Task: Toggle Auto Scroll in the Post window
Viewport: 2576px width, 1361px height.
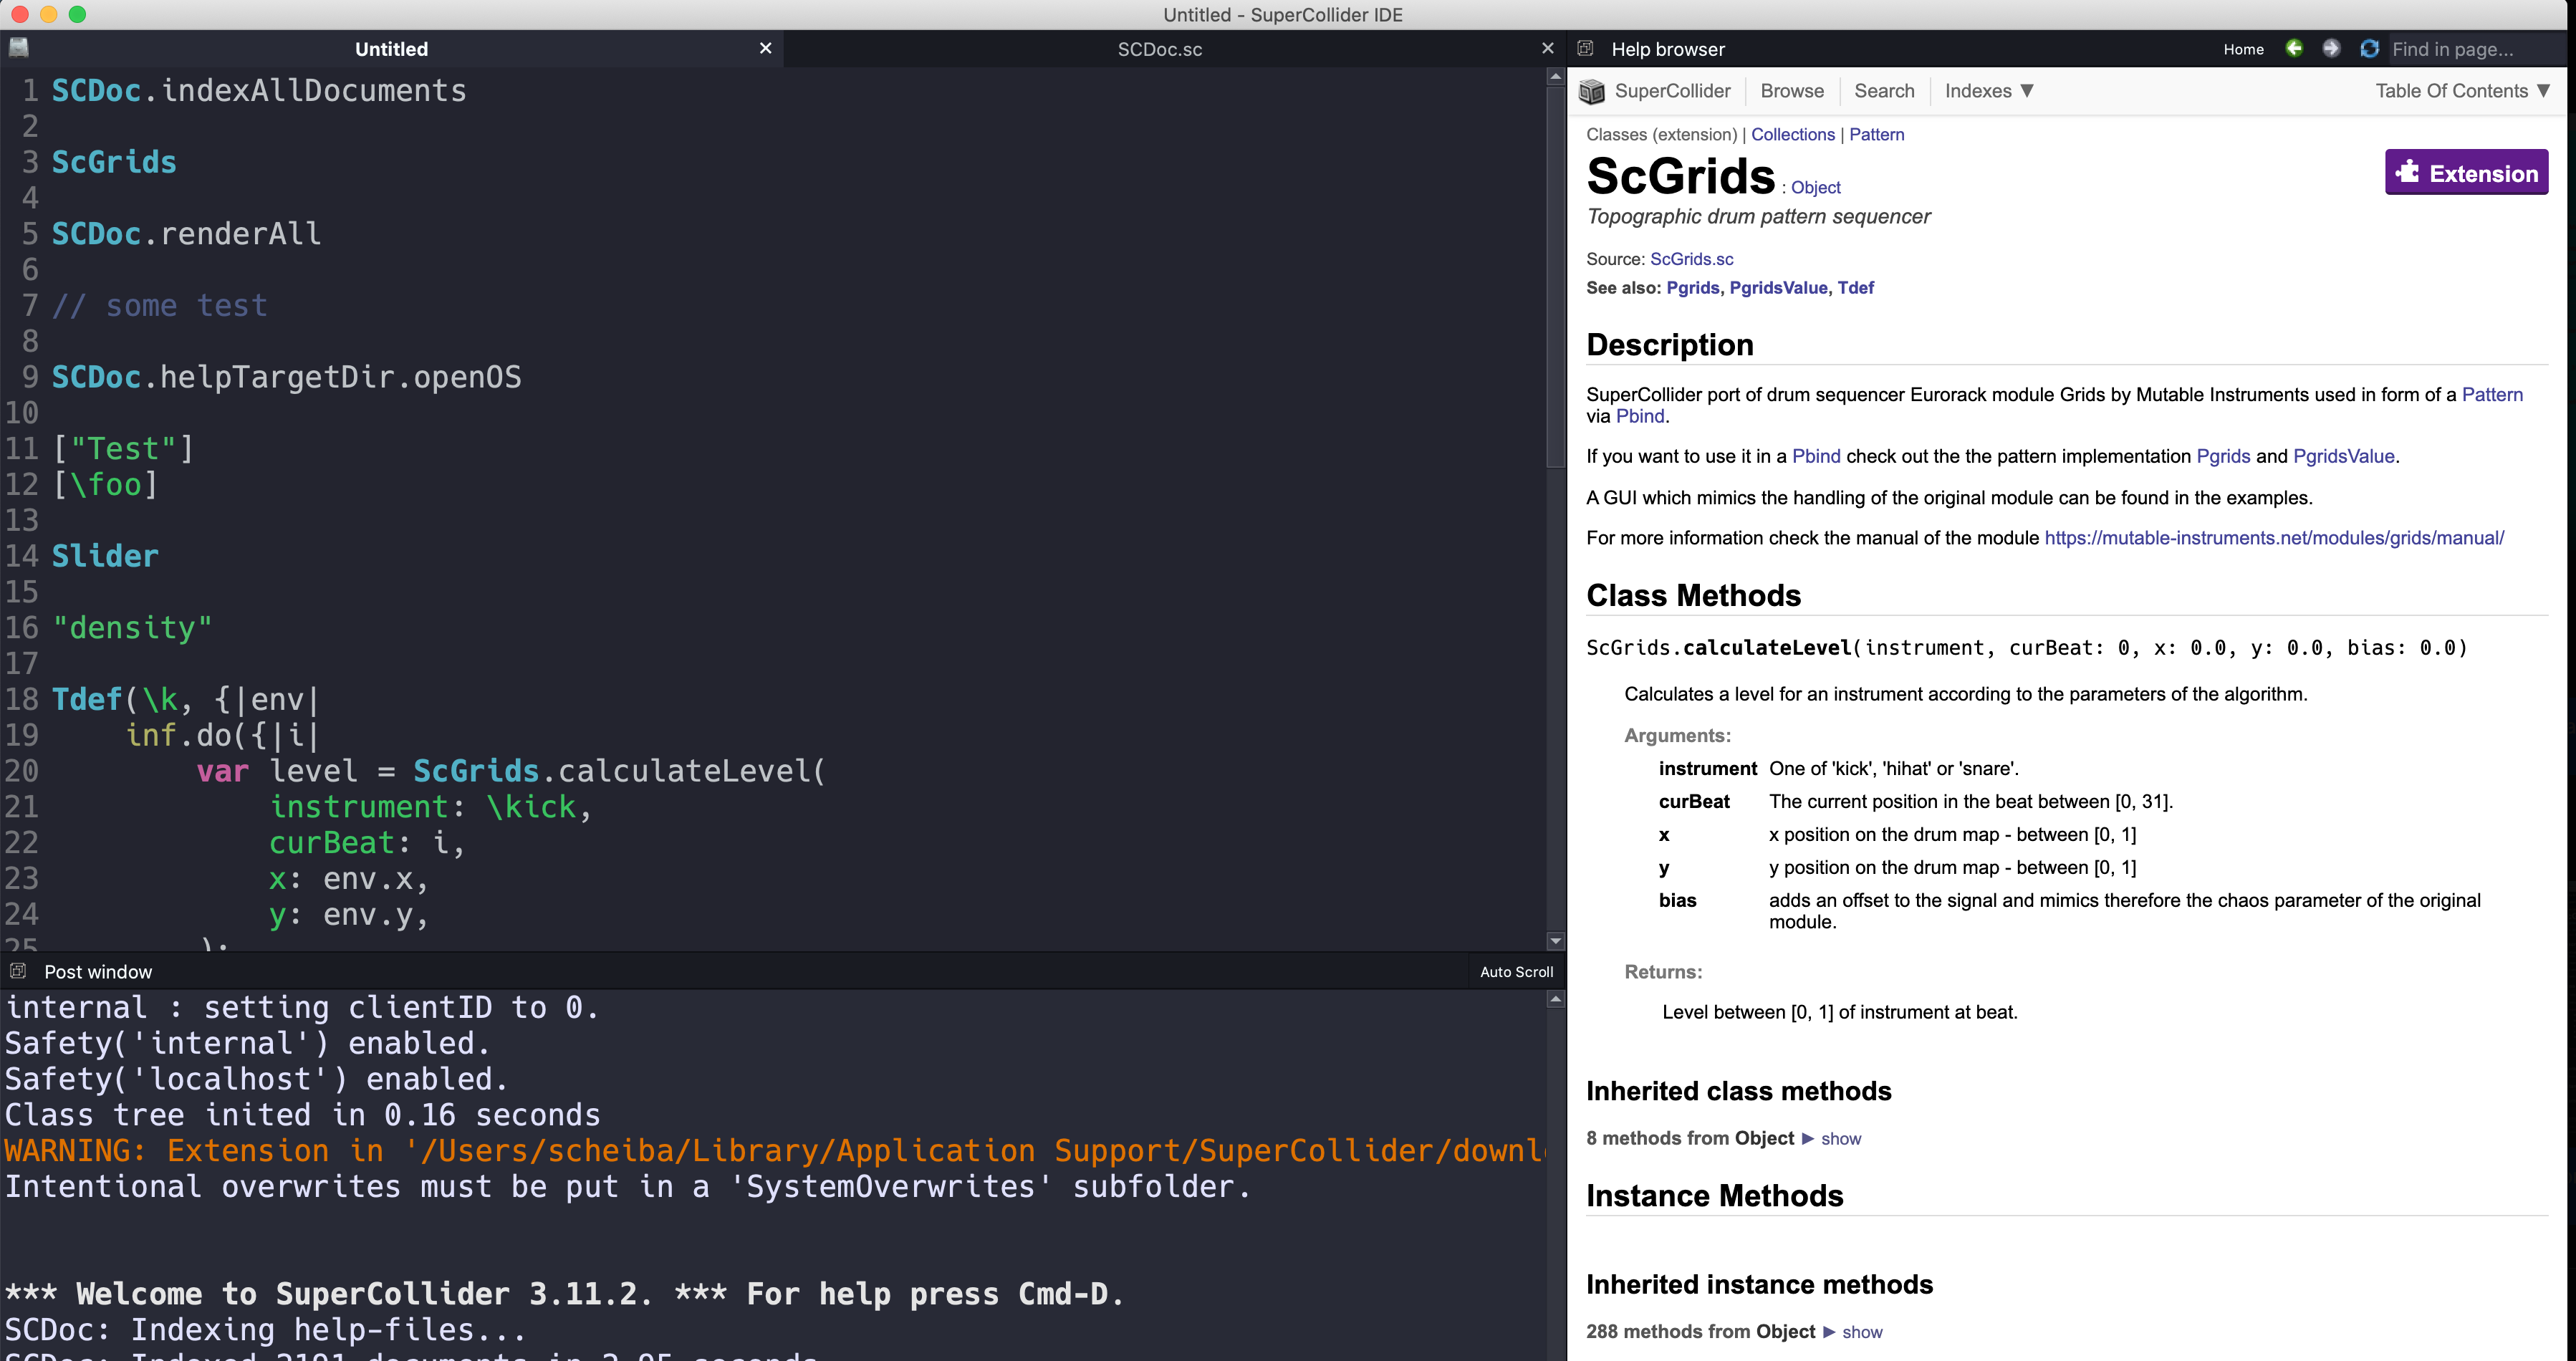Action: (x=1516, y=971)
